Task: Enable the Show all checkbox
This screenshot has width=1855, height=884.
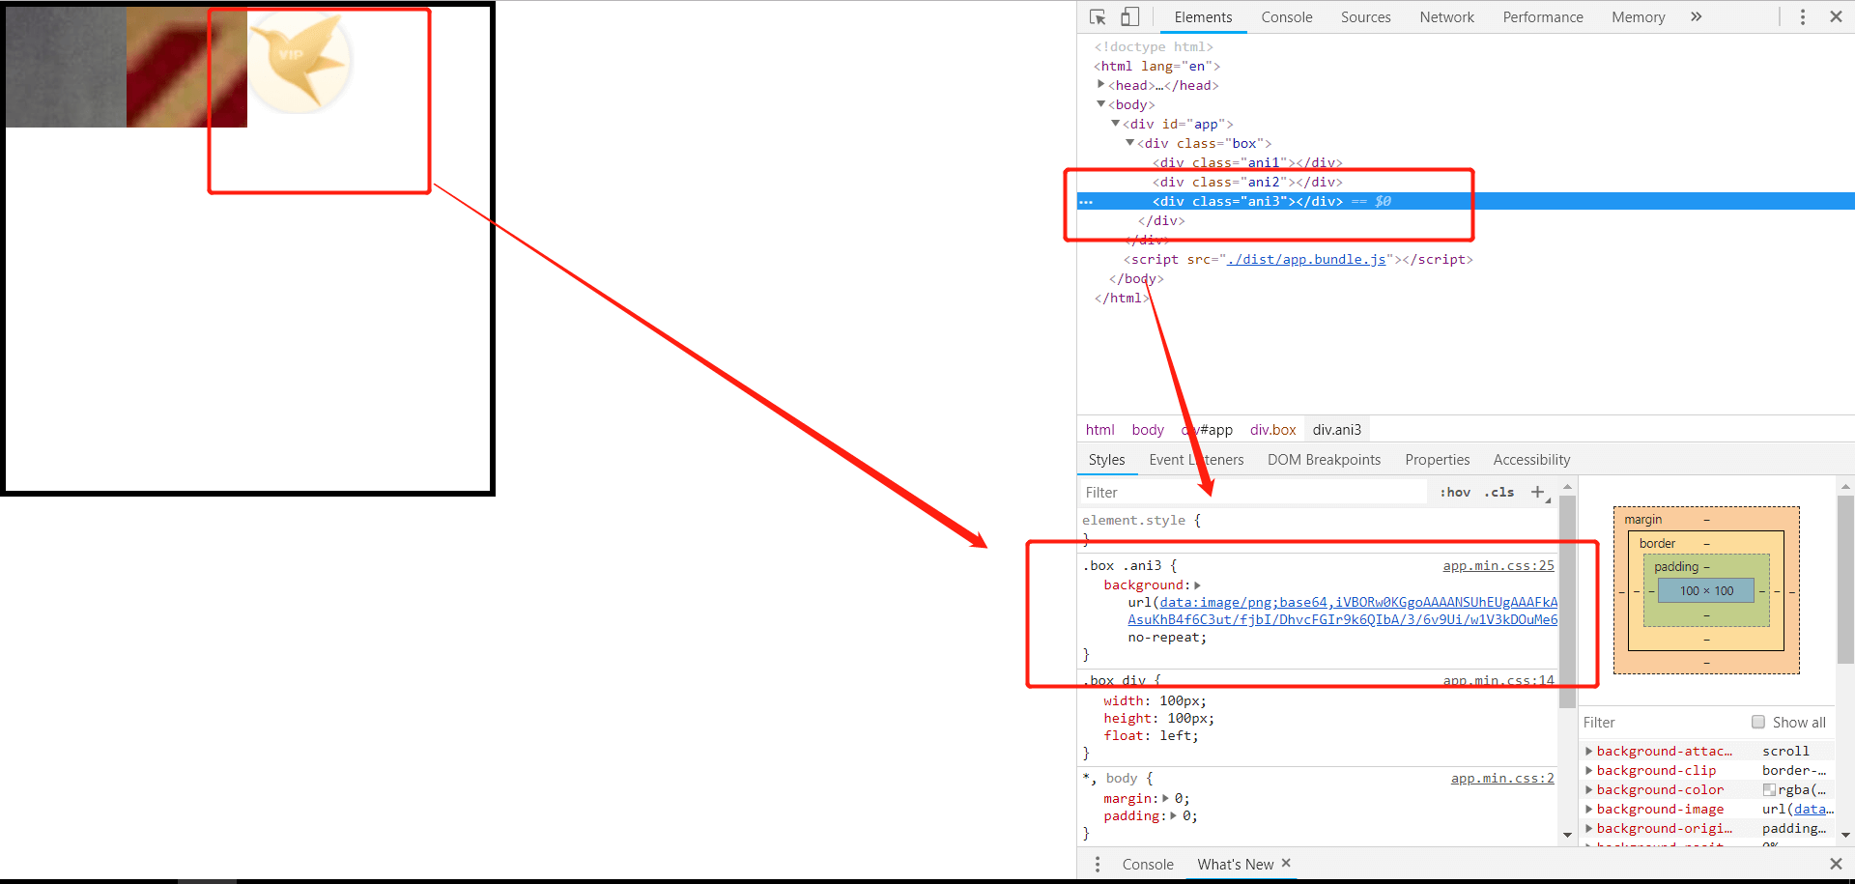Action: coord(1758,722)
